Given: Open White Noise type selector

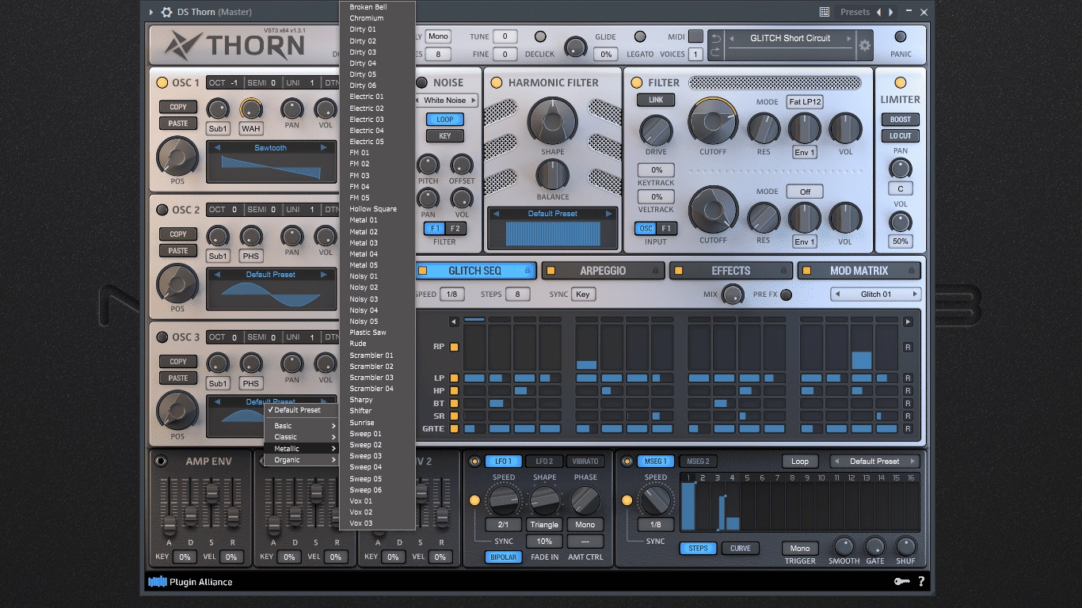Looking at the screenshot, I should [x=446, y=101].
